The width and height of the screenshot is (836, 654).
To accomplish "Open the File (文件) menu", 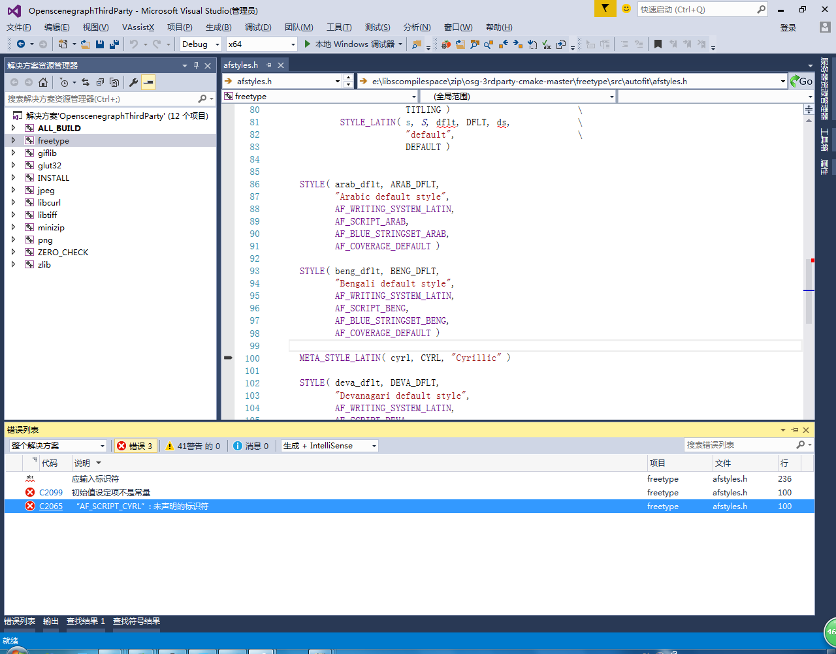I will pos(18,27).
